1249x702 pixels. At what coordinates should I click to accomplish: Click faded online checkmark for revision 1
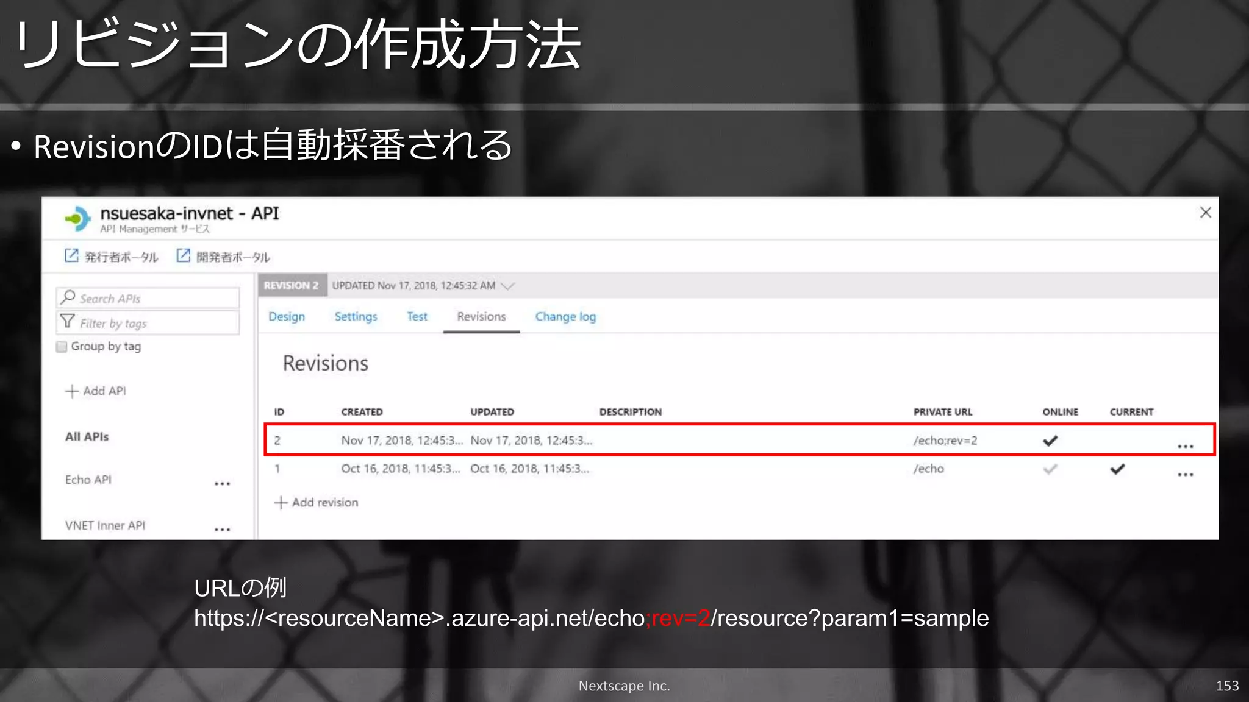click(1050, 469)
